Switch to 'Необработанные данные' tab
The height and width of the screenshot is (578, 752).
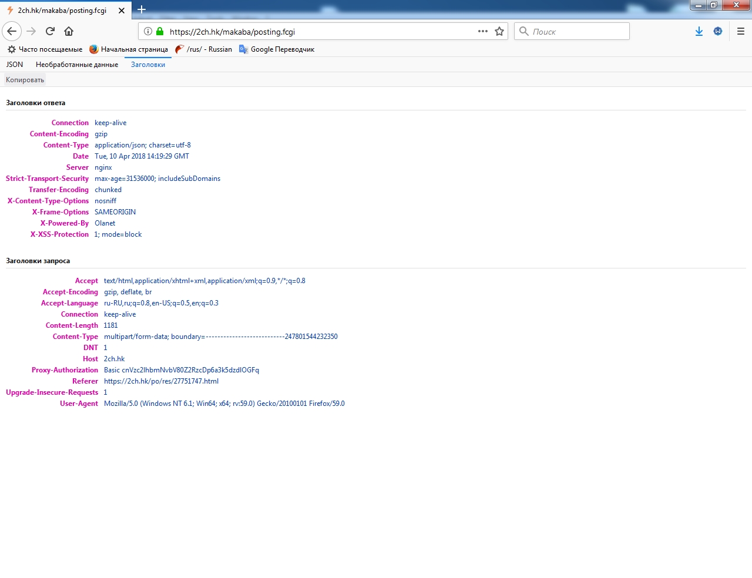click(x=77, y=65)
